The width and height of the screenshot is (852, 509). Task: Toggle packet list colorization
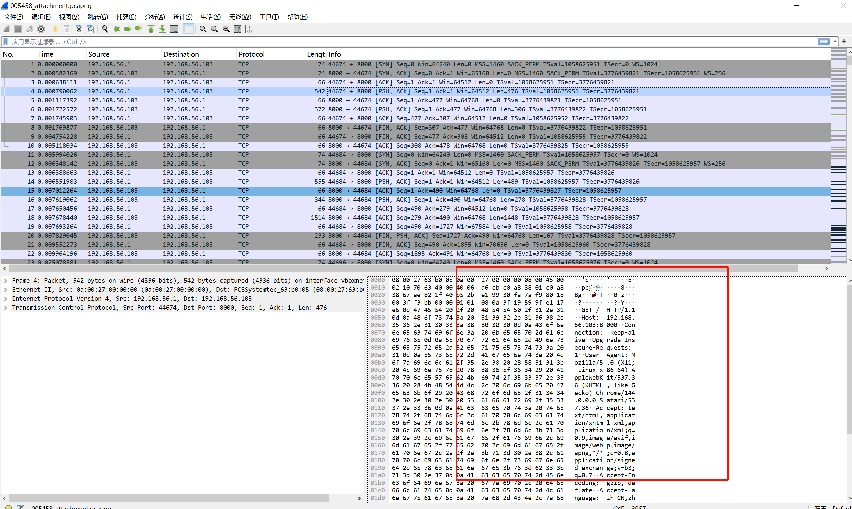click(x=189, y=29)
